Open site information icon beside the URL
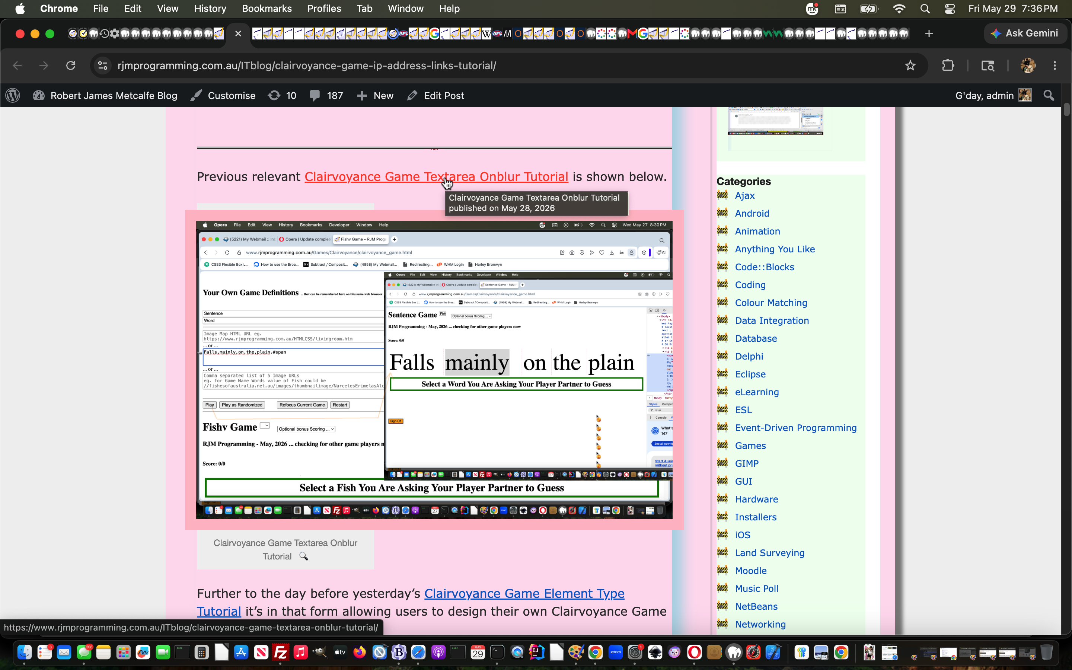The height and width of the screenshot is (670, 1072). point(103,66)
